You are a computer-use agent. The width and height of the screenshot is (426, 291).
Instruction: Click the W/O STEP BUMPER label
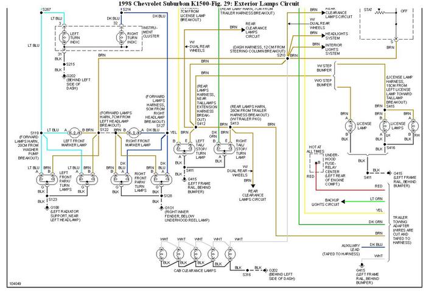323,83
